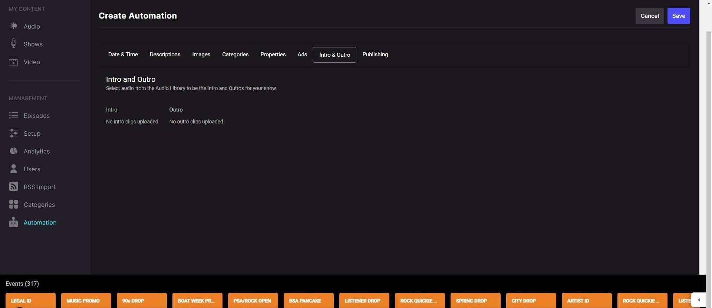The height and width of the screenshot is (308, 712).
Task: Click the "Events (317)" header text
Action: [x=22, y=284]
